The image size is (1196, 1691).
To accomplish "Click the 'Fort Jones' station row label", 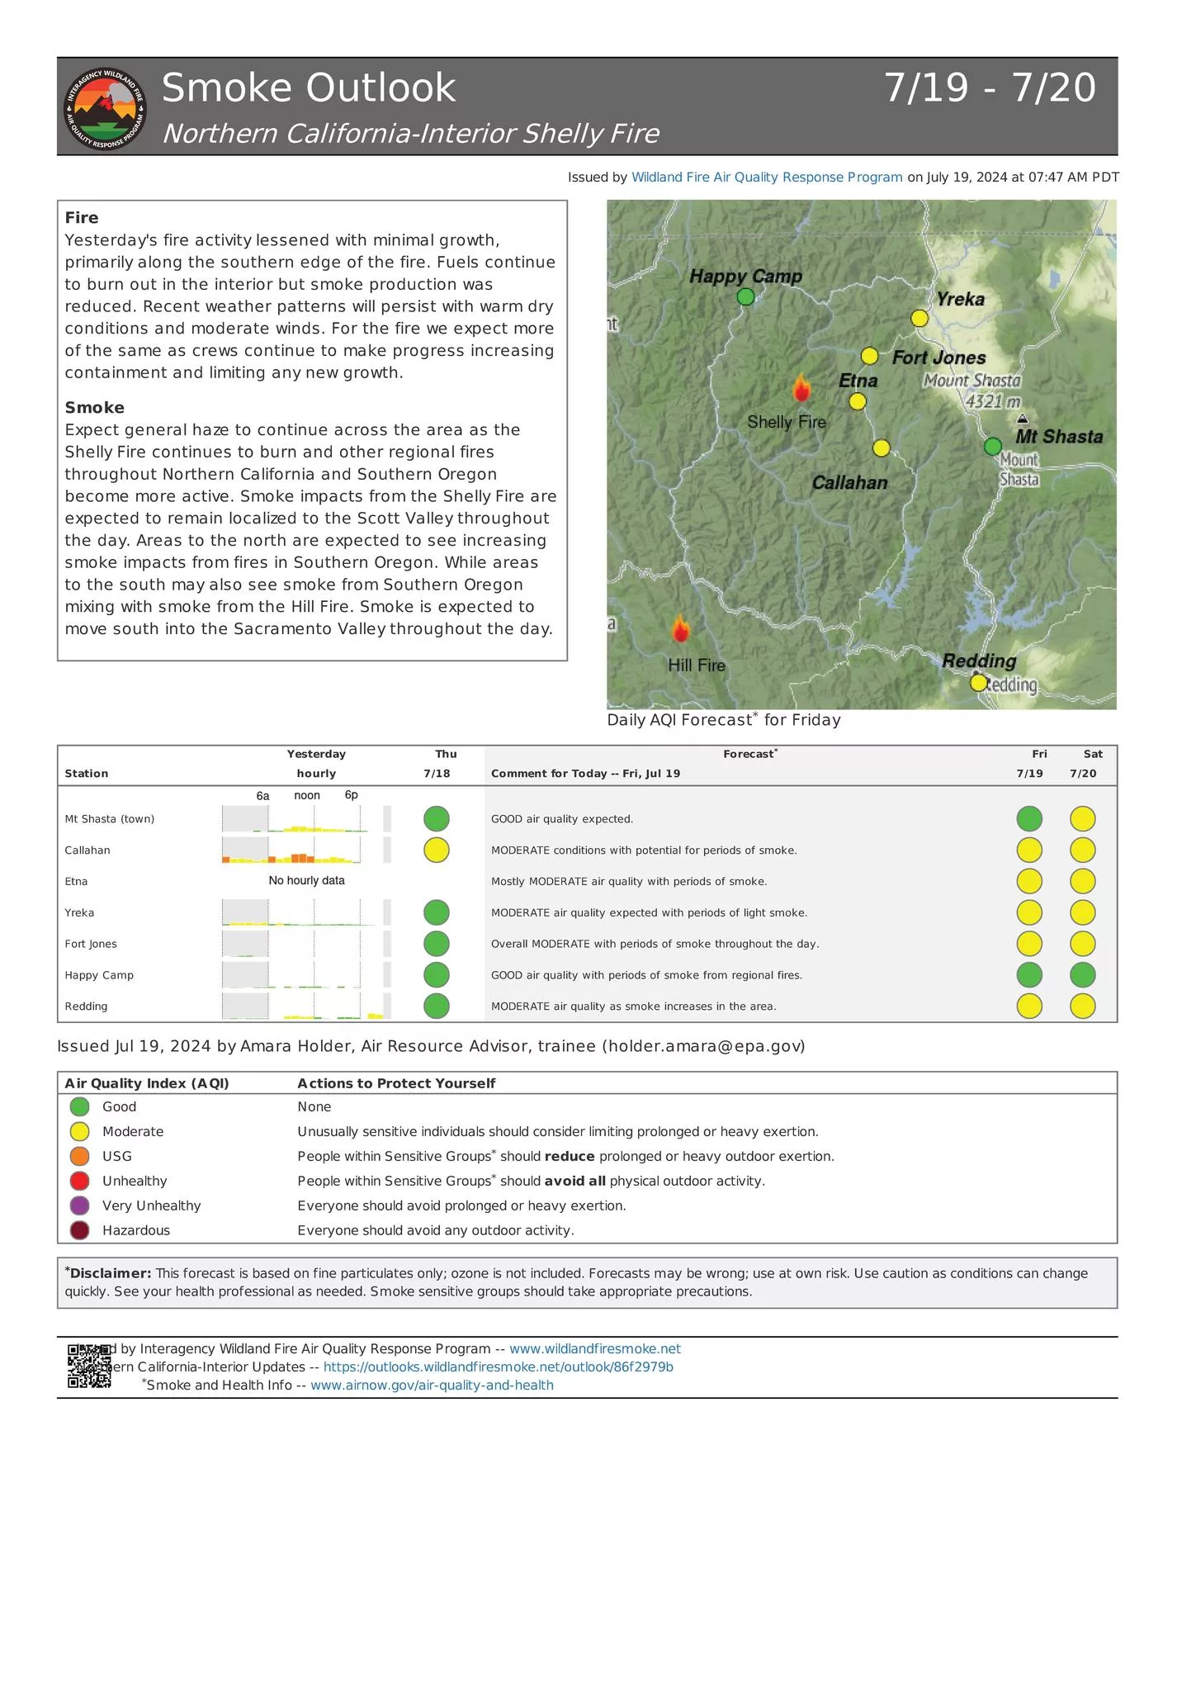I will click(x=91, y=944).
